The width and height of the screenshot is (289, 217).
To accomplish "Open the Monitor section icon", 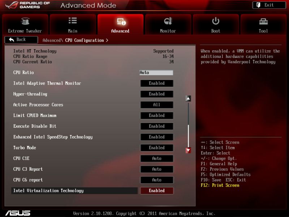I will pyautogui.click(x=168, y=21).
